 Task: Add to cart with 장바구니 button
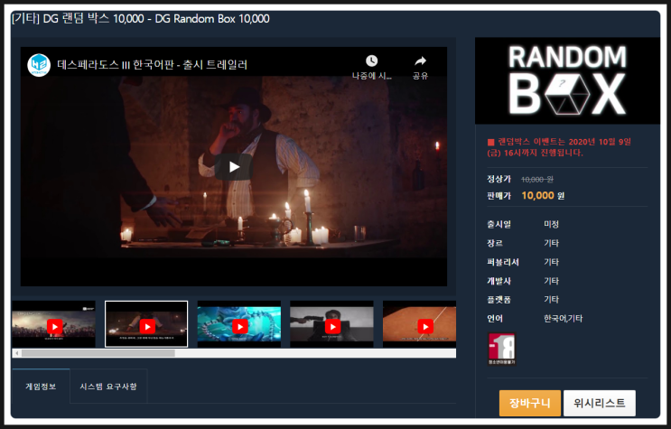(530, 403)
